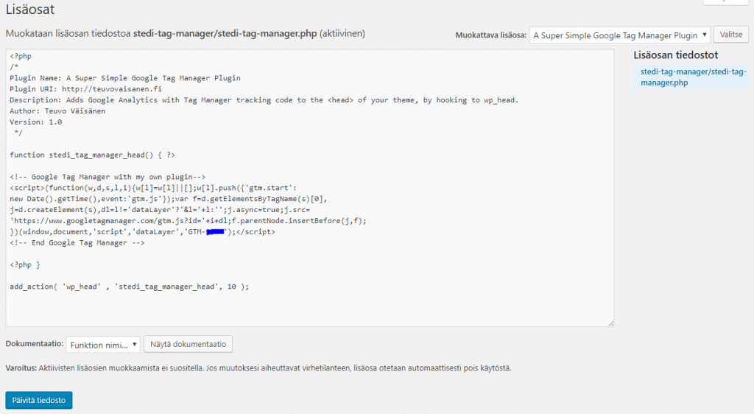Click the 'Description: Adds Google Analytics' line
Image resolution: width=754 pixels, height=414 pixels.
[x=264, y=100]
